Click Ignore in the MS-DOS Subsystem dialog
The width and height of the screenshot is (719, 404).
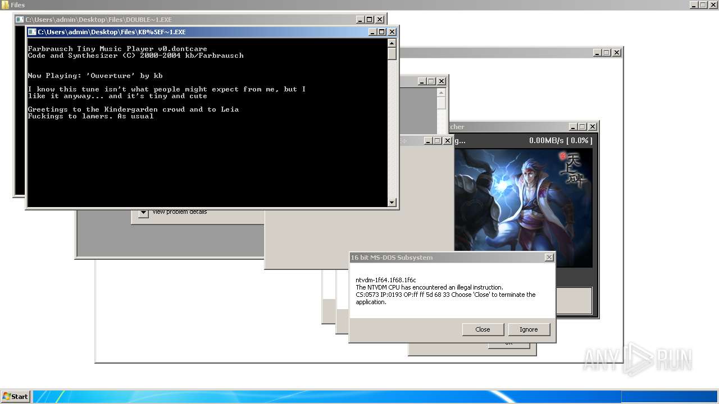(529, 329)
